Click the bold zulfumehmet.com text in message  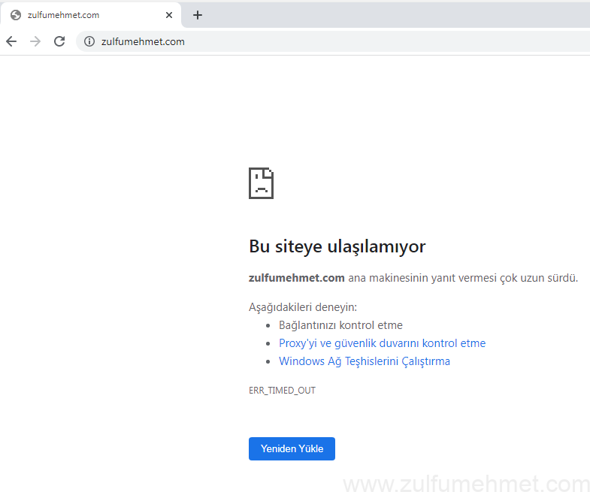pos(296,278)
